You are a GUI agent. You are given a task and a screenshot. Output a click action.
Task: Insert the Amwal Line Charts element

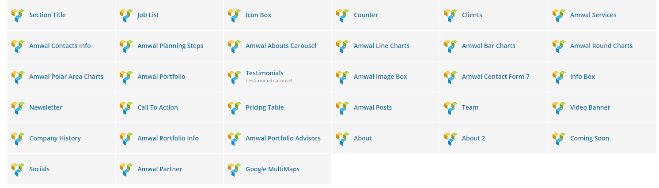(386, 46)
